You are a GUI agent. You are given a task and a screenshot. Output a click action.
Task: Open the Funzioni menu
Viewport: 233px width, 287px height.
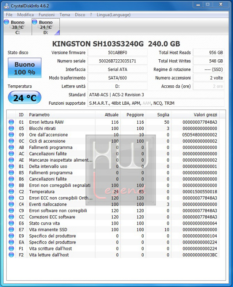click(x=47, y=15)
